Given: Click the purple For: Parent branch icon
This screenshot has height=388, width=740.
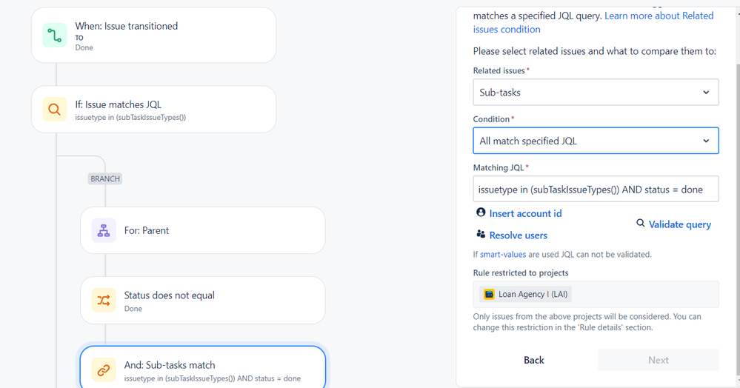Looking at the screenshot, I should [x=104, y=230].
